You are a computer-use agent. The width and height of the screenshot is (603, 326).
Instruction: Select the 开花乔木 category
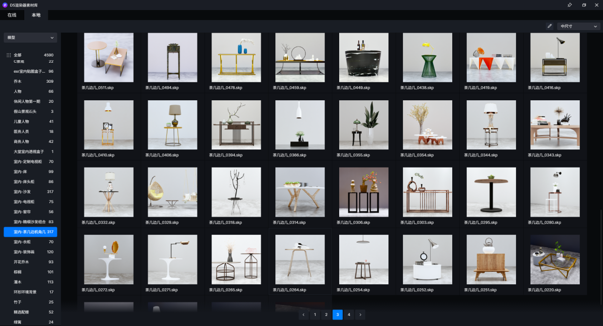pyautogui.click(x=31, y=262)
